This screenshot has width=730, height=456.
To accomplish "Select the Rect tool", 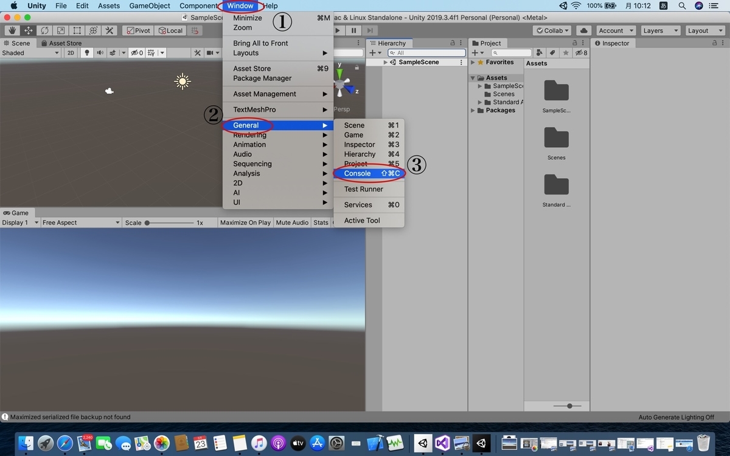I will coord(77,30).
